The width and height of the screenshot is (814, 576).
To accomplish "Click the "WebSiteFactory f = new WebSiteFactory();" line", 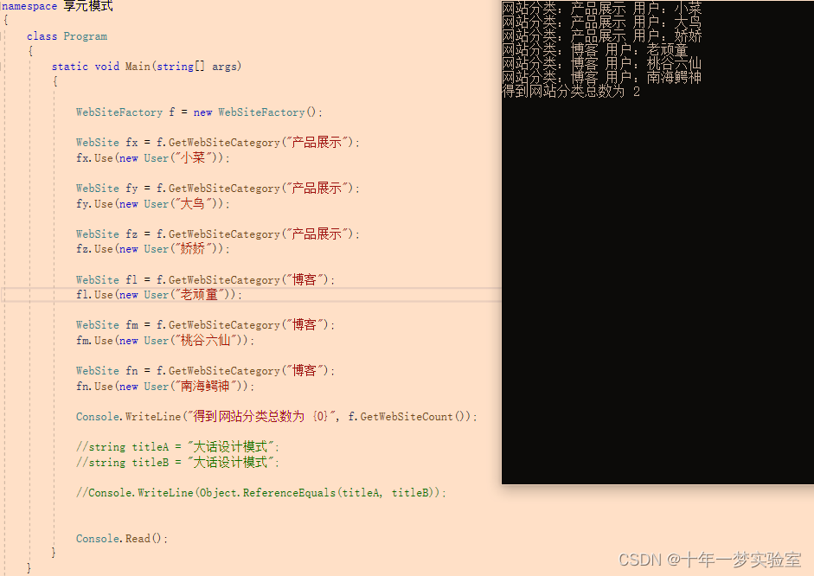I will 199,112.
